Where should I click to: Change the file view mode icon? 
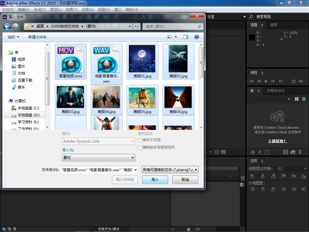[x=169, y=37]
